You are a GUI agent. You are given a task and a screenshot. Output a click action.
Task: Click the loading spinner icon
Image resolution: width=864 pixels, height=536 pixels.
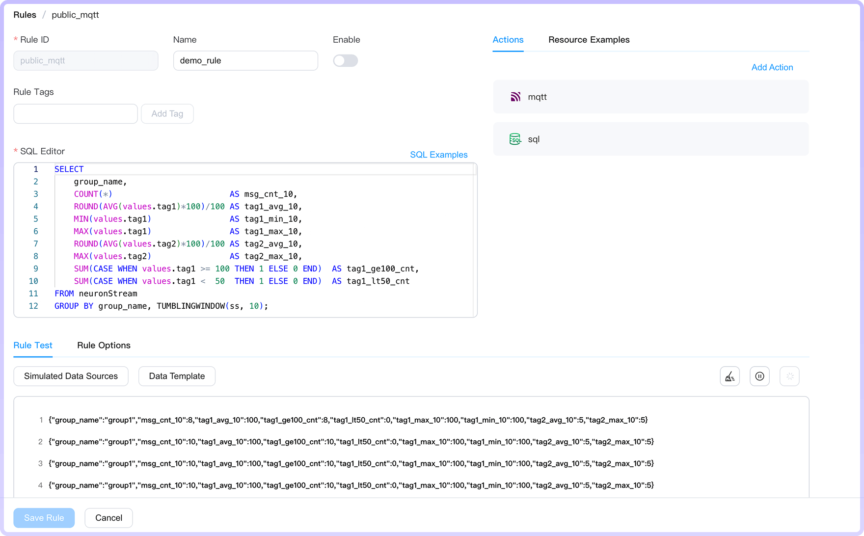[789, 376]
